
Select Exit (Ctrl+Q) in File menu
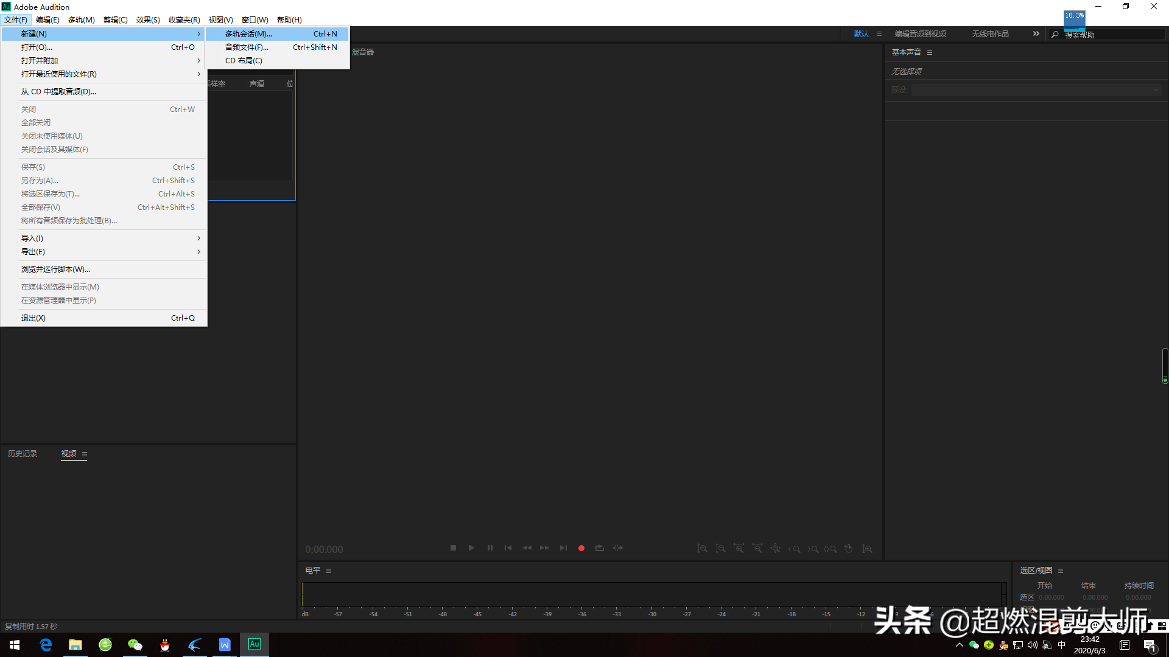pos(104,318)
